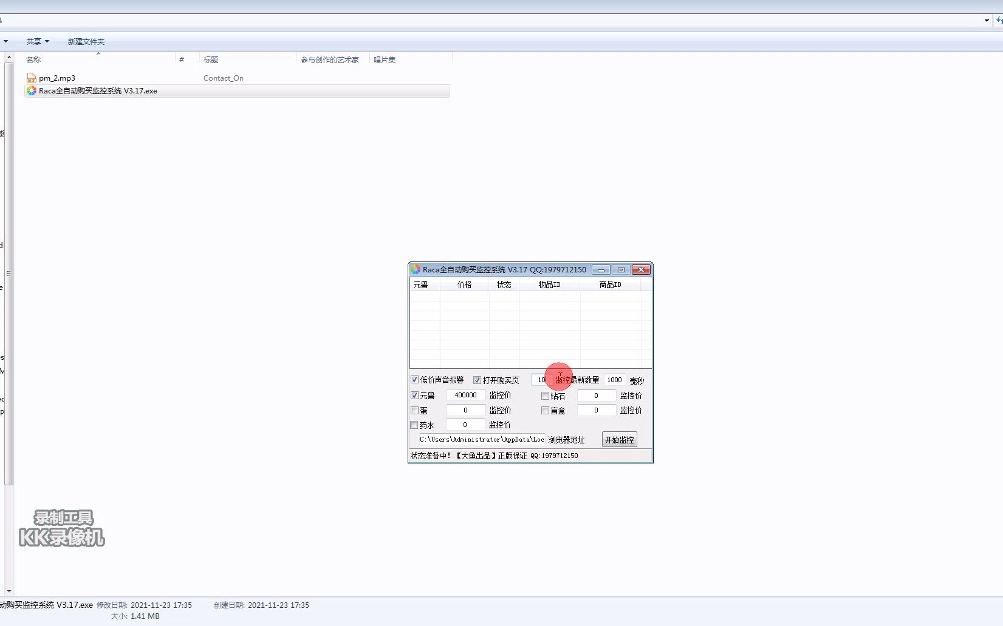Open the 共享 dropdown menu

pyautogui.click(x=38, y=42)
